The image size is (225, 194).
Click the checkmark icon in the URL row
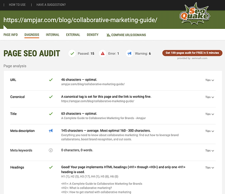click(51, 80)
